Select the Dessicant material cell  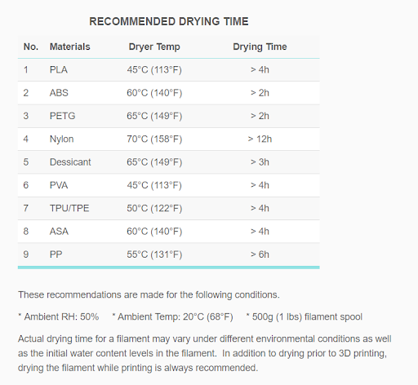[70, 162]
